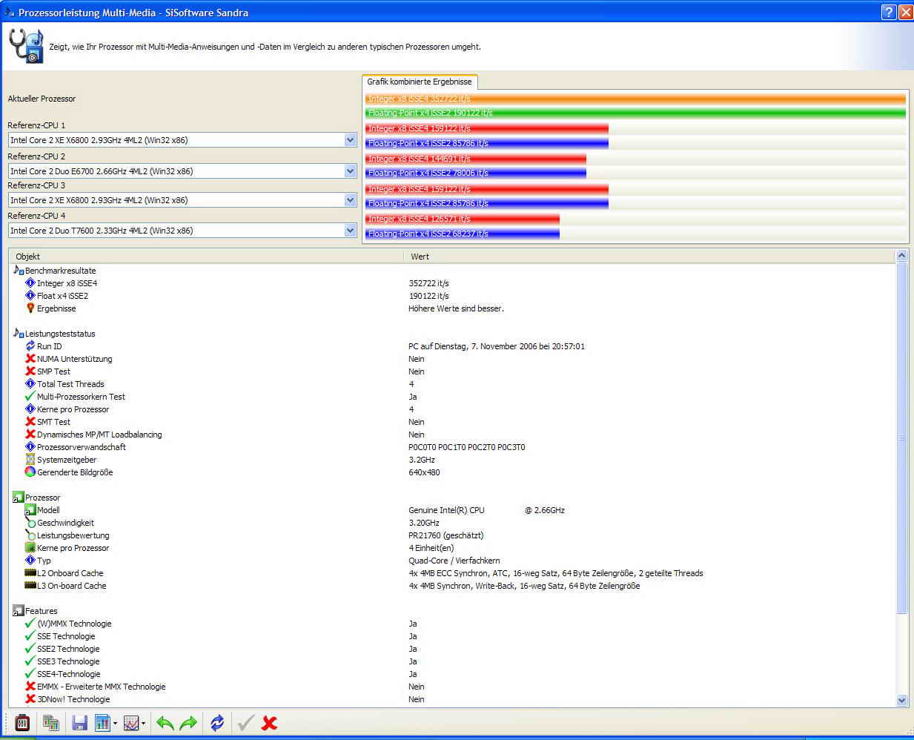This screenshot has height=740, width=914.
Task: Select the Run ID row
Action: point(452,346)
